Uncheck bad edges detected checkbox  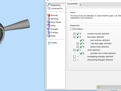point(74,37)
